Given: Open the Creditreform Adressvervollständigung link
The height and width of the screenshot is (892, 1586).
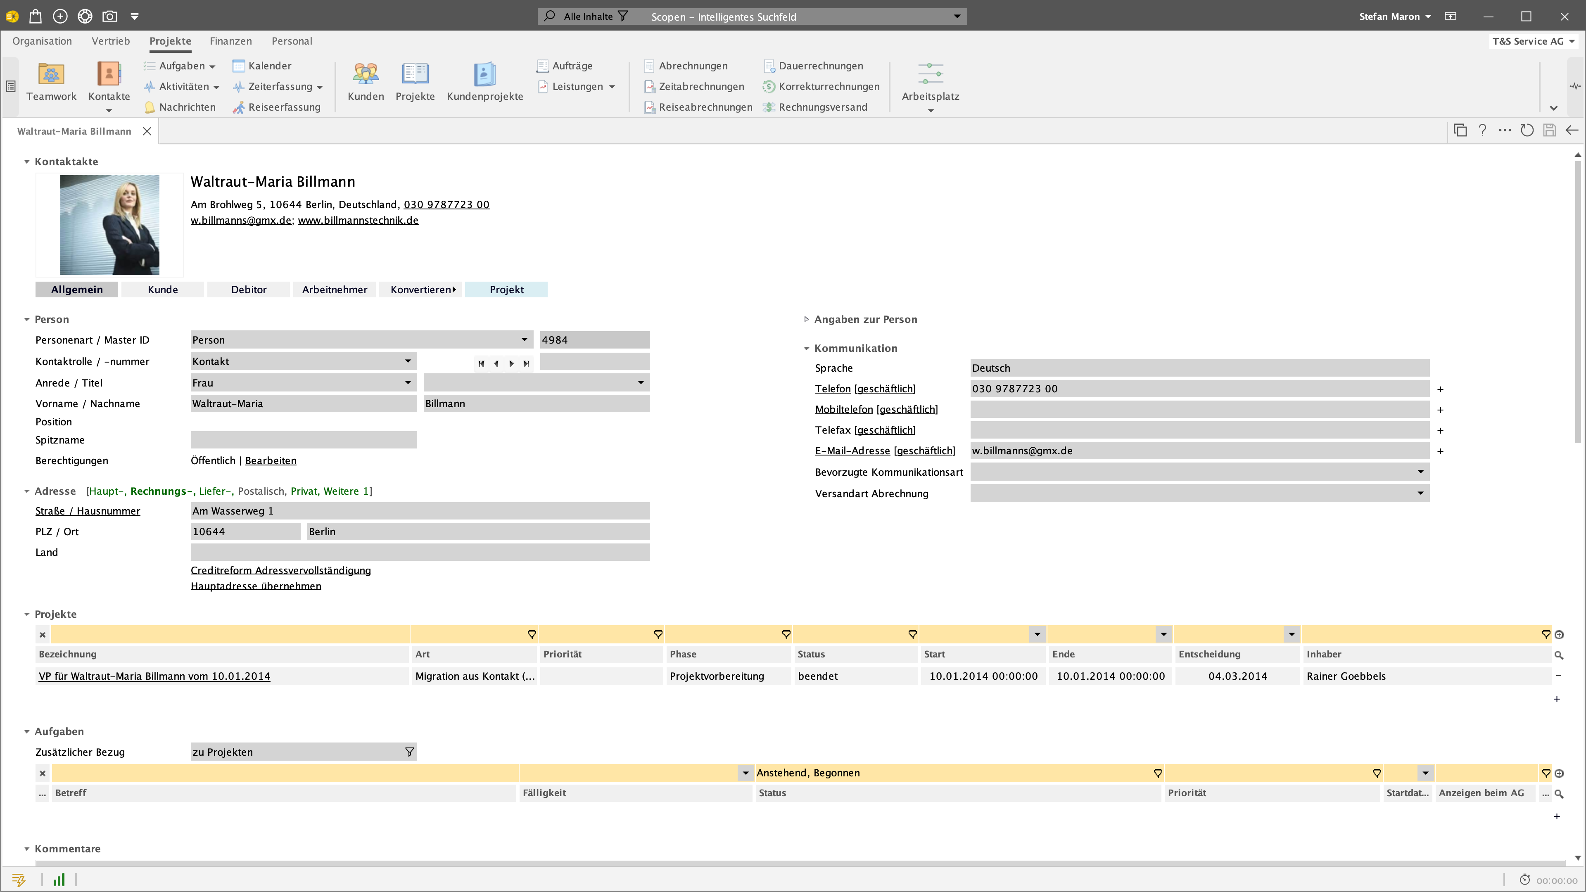Looking at the screenshot, I should tap(280, 570).
